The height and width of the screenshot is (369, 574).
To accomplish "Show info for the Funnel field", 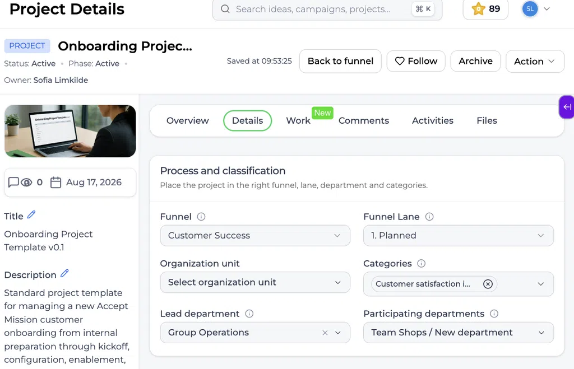I will point(201,217).
